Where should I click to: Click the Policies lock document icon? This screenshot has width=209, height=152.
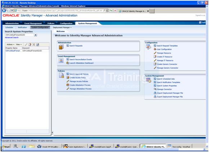(x=62, y=75)
